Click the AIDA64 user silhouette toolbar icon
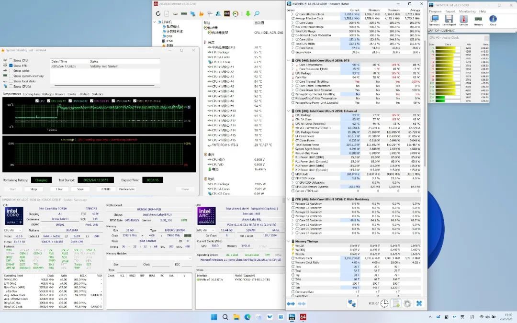The width and height of the screenshot is (517, 323). click(x=218, y=13)
